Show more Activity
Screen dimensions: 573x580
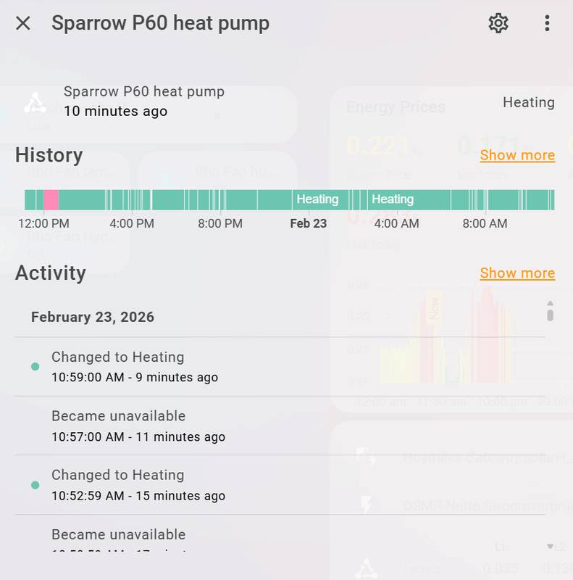517,273
